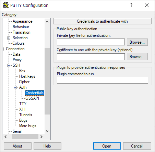Click Open to start the session

107,146
